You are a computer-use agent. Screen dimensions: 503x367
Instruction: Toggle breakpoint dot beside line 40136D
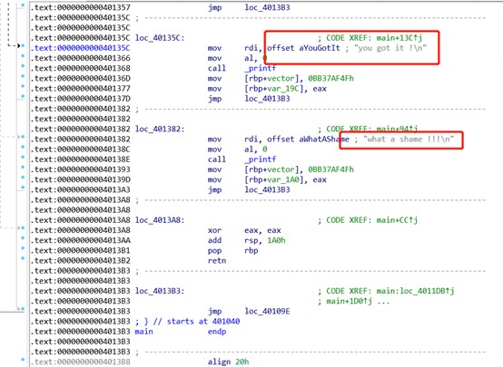pyautogui.click(x=23, y=76)
